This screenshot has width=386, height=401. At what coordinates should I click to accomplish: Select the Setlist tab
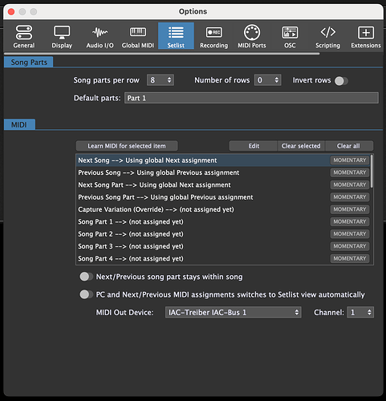coord(176,36)
